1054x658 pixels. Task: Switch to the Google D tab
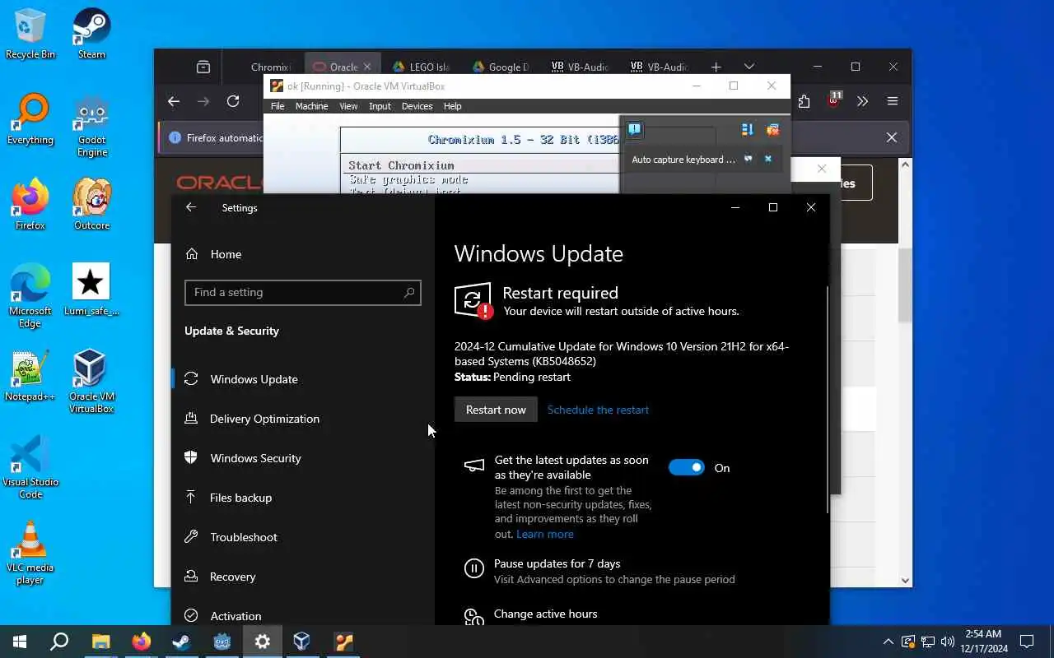pos(500,67)
